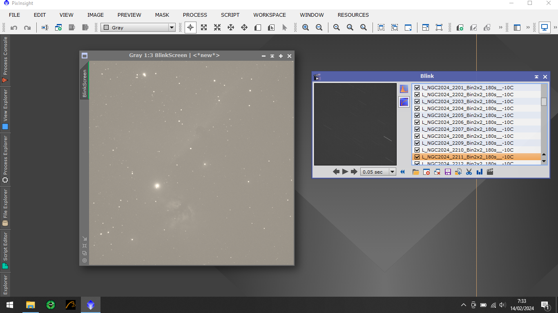Click the video clapperboard icon in Blink toolbar
Screen dimensions: 558x313
490,172
